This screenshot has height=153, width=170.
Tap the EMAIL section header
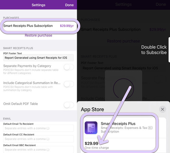point(7,119)
